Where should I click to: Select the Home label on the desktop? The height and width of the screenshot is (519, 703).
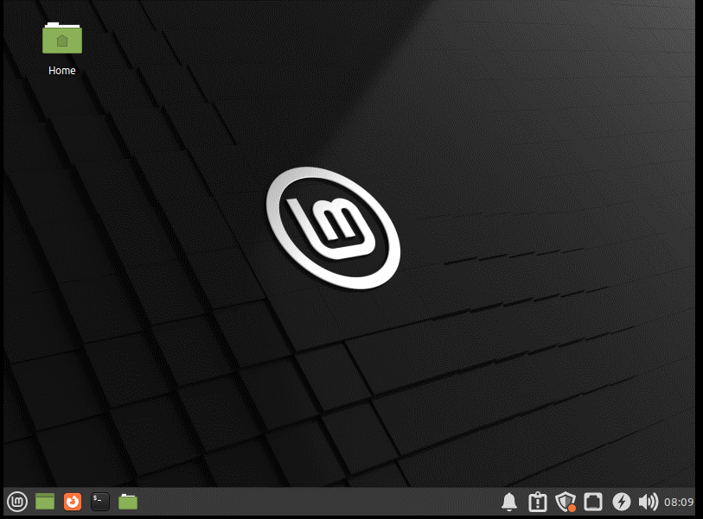pos(62,70)
